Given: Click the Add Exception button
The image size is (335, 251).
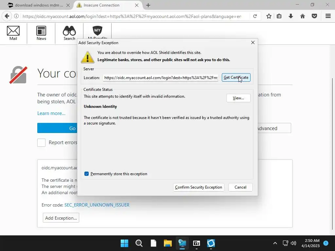Looking at the screenshot, I should tap(61, 218).
